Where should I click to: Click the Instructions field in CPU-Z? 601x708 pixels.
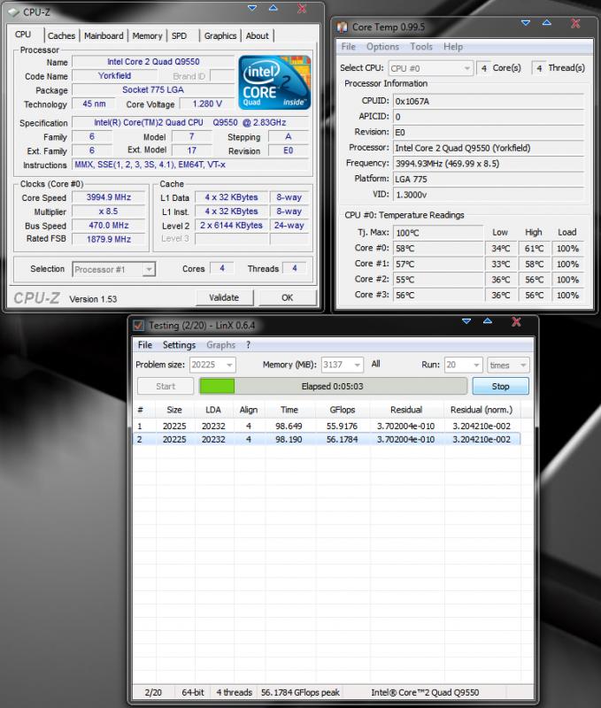tap(190, 165)
